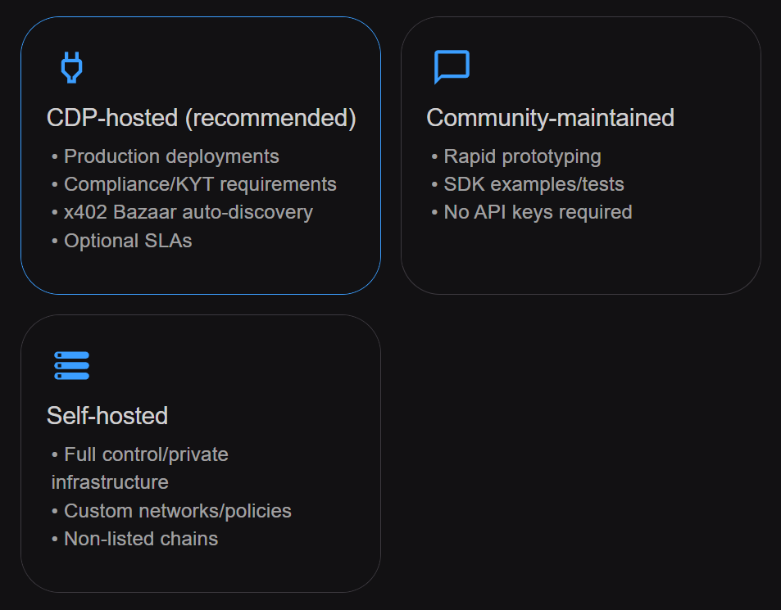Click the Optional SLAs bullet

(128, 241)
